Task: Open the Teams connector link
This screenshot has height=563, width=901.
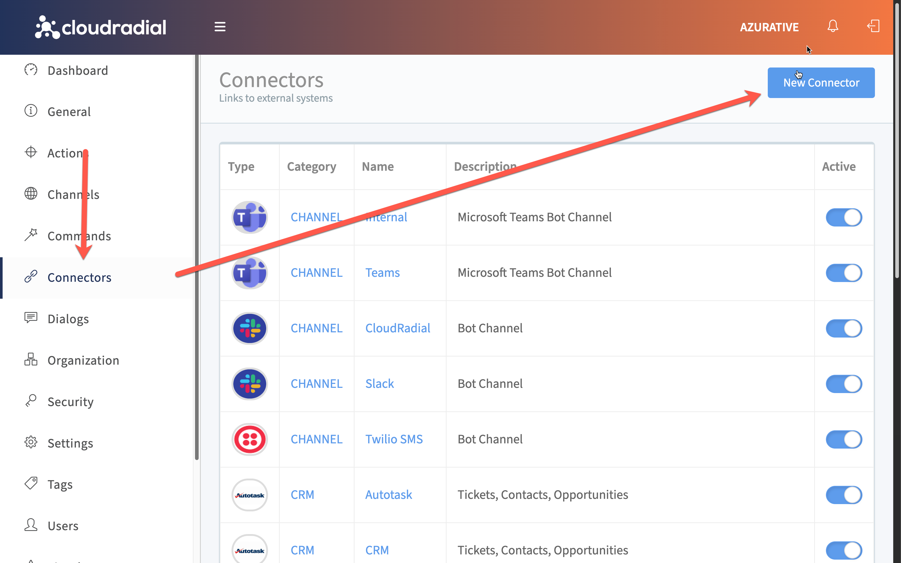Action: pos(382,273)
